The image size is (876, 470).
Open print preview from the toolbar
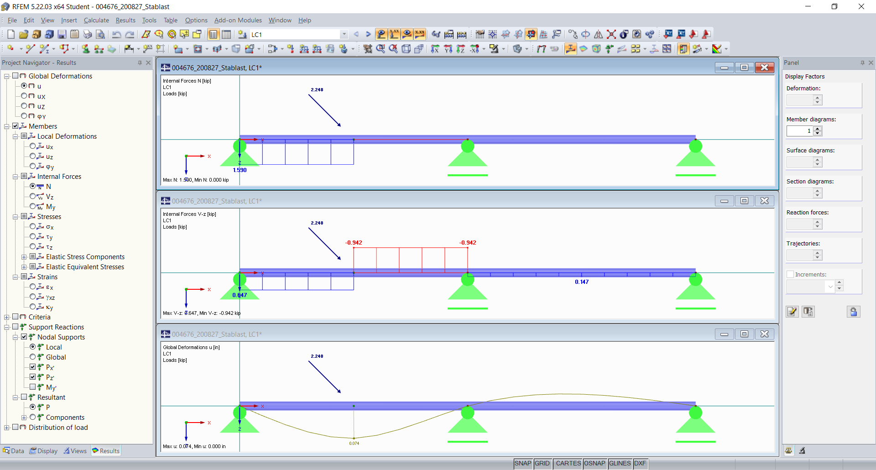[x=100, y=34]
